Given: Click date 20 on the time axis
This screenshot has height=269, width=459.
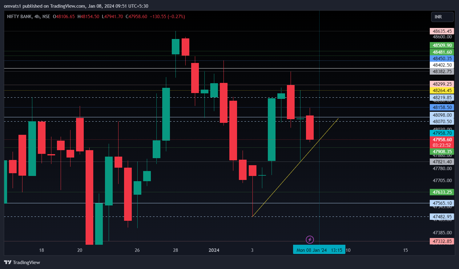Looking at the screenshot, I should [80, 250].
